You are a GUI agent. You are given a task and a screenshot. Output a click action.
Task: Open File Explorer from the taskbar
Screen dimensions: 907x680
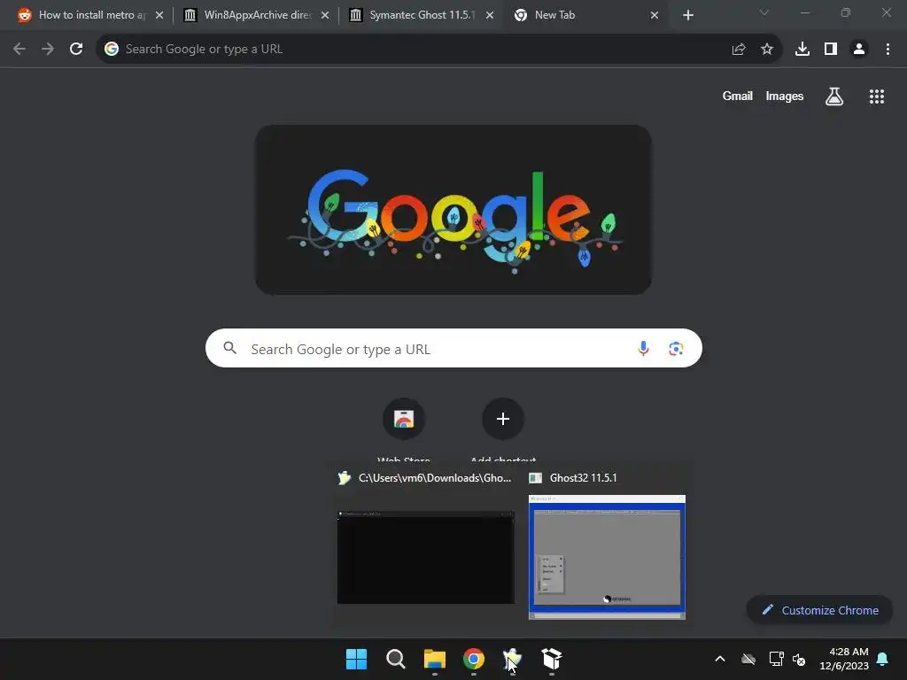click(434, 659)
